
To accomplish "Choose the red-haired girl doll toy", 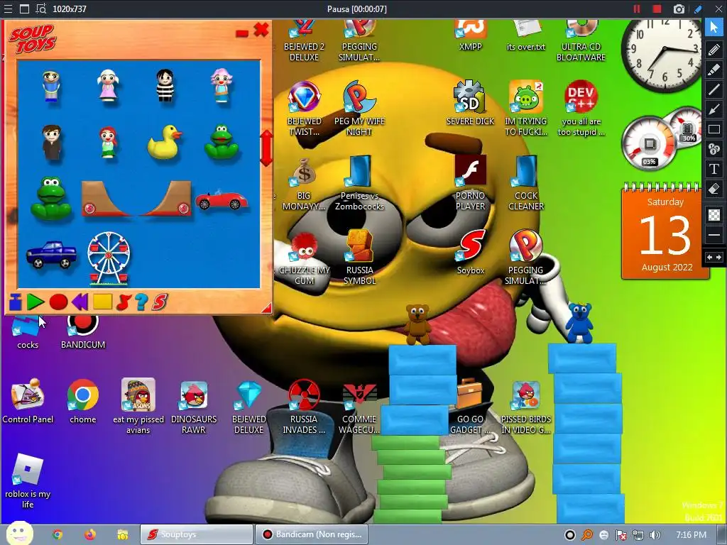I will (108, 142).
